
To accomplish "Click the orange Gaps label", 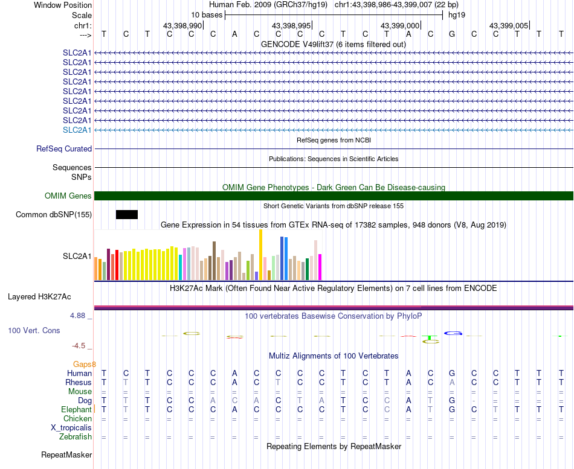I will point(84,364).
